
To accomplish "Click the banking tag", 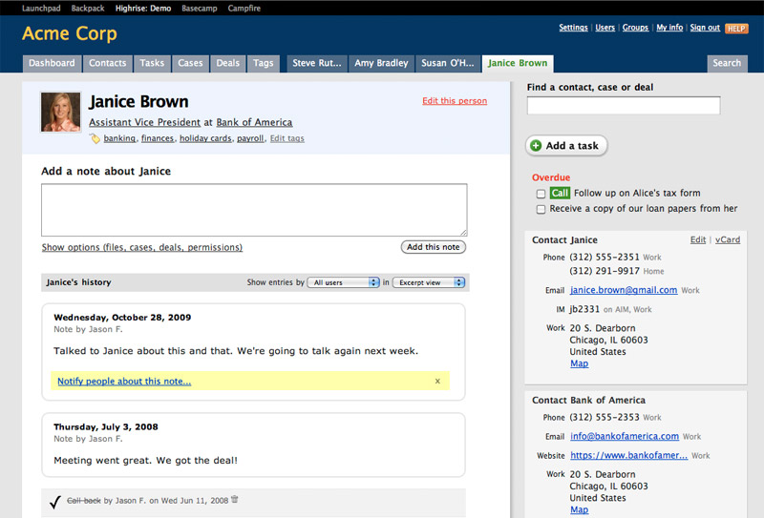I will tap(119, 138).
